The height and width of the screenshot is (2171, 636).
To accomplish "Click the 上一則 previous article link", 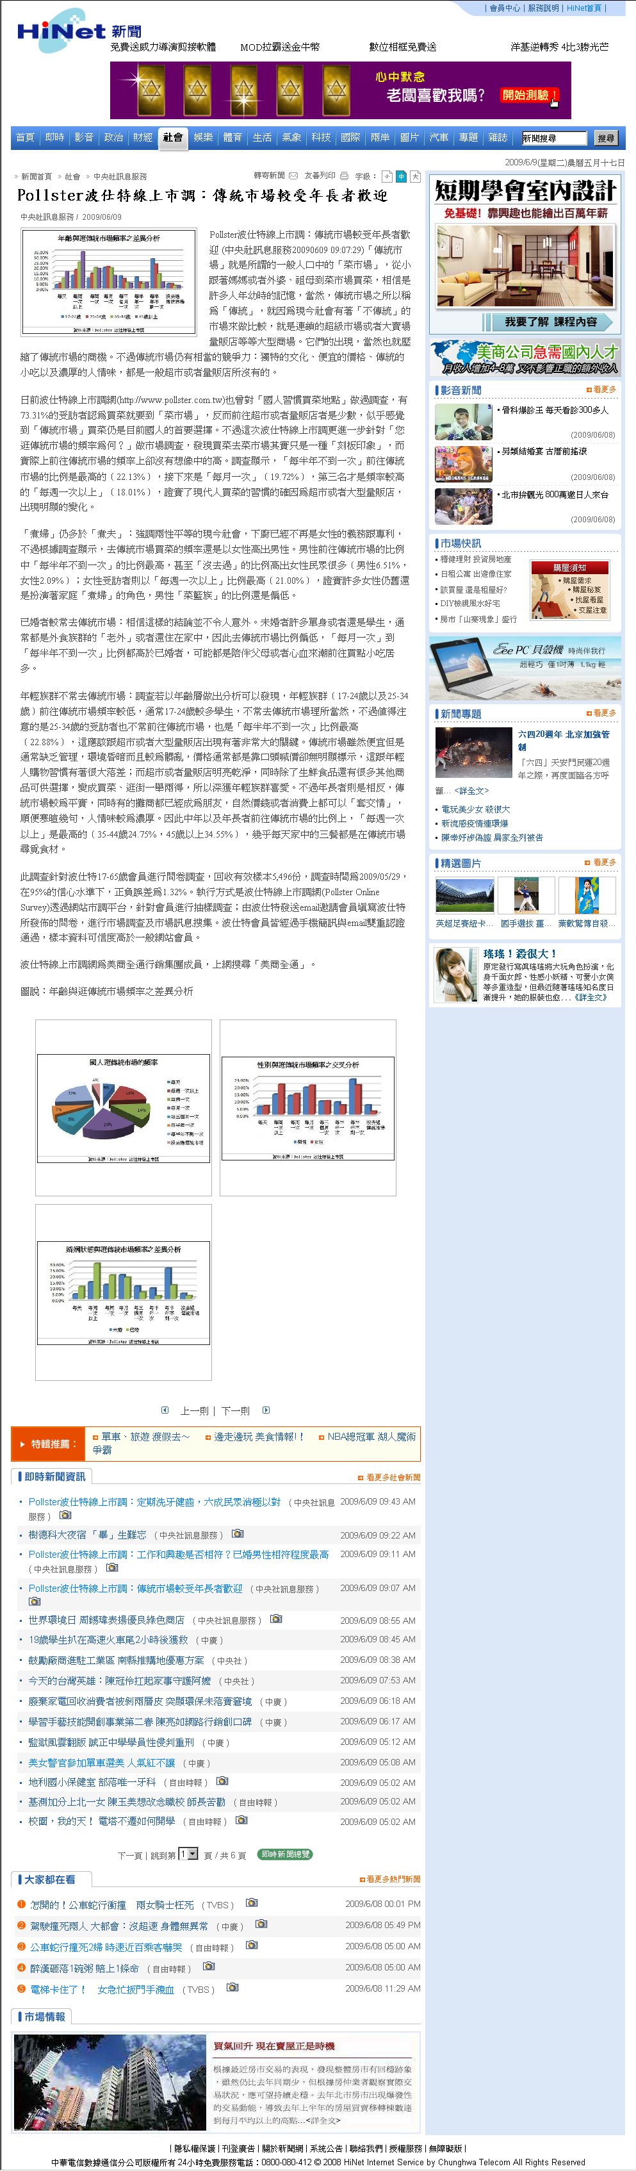I will (195, 1411).
